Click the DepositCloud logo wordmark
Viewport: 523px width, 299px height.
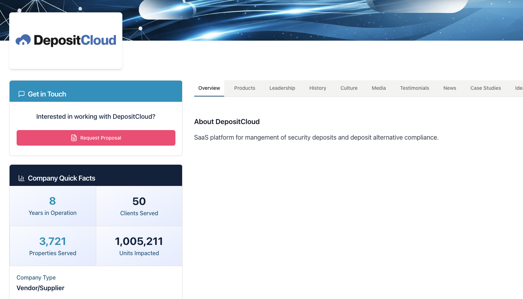pyautogui.click(x=75, y=40)
